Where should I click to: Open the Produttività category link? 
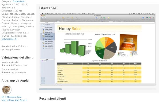coord(18,1)
